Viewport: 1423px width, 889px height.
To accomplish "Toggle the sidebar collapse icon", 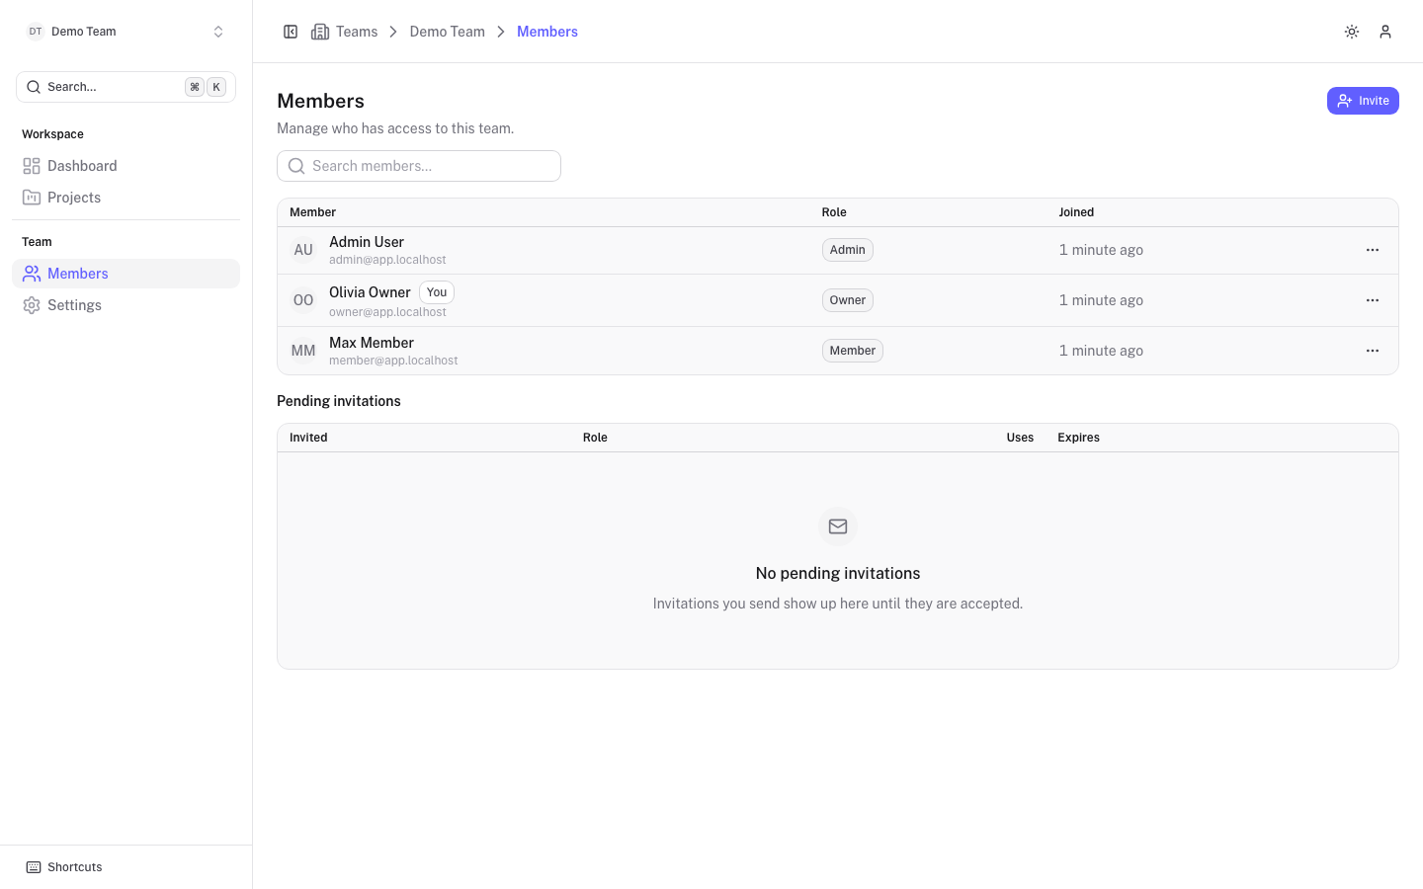I will point(291,32).
